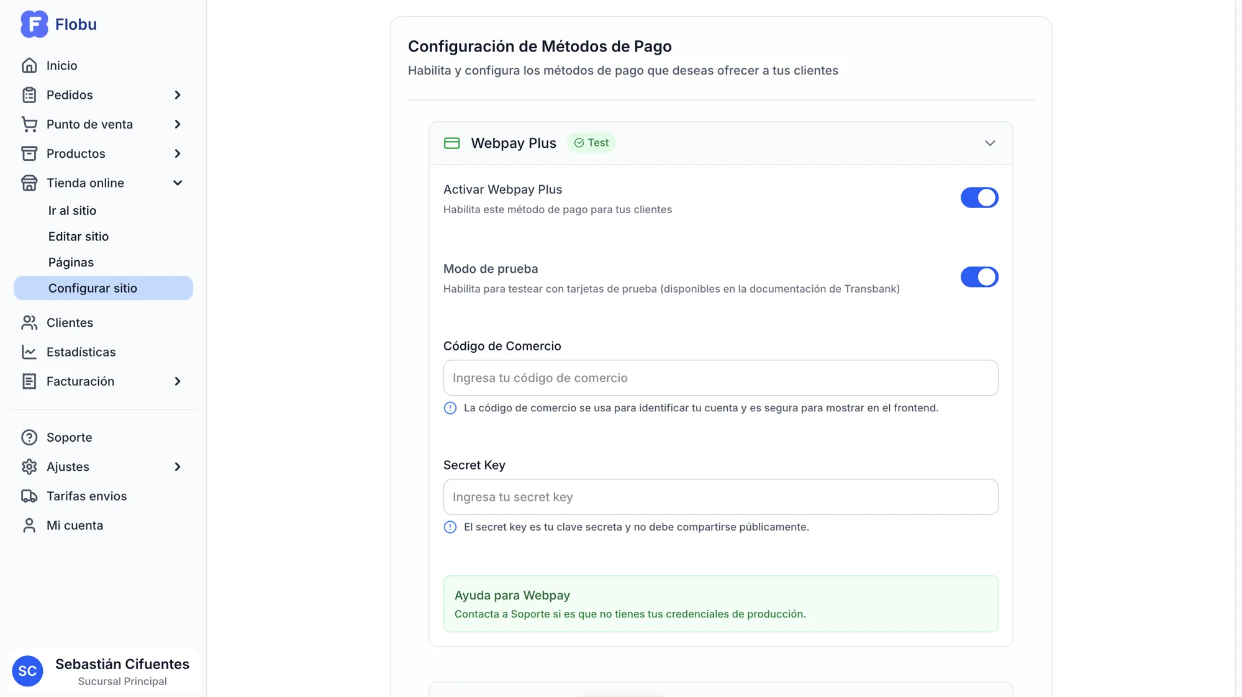This screenshot has width=1242, height=697.
Task: Click the Mi cuenta user icon
Action: pyautogui.click(x=29, y=526)
